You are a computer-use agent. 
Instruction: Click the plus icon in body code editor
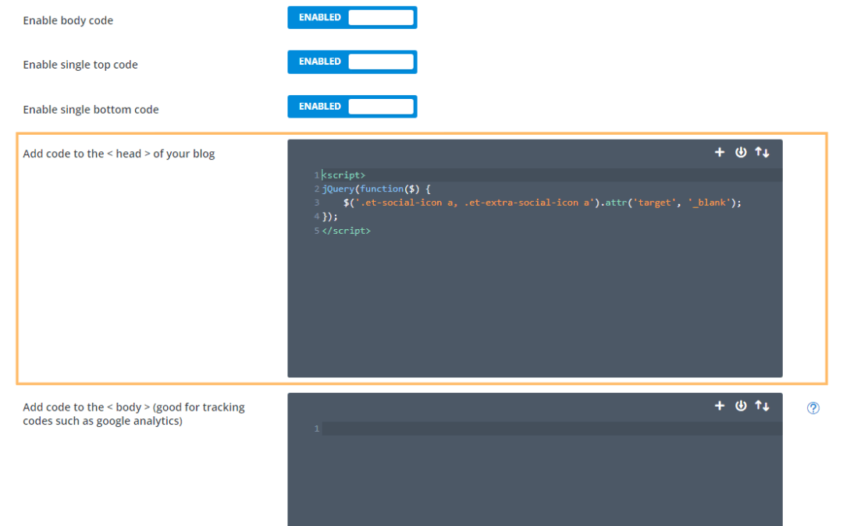click(x=720, y=406)
